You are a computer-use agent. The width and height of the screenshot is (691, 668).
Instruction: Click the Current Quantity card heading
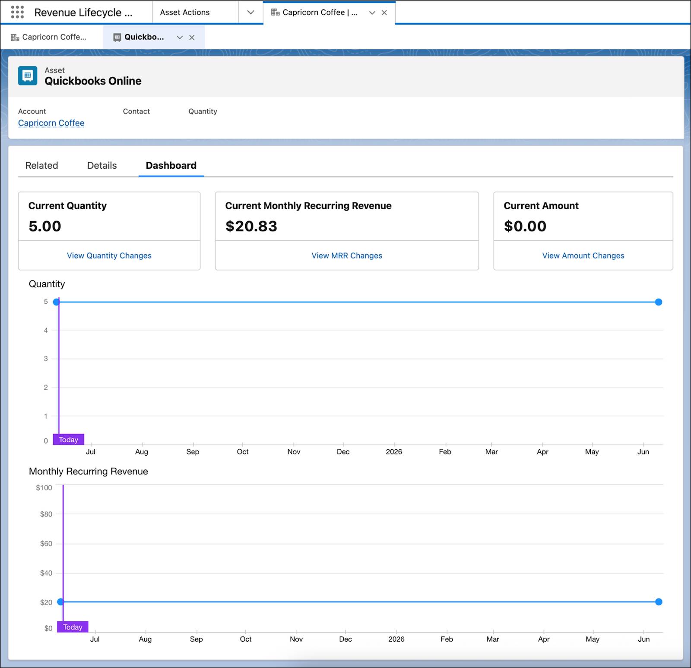67,206
